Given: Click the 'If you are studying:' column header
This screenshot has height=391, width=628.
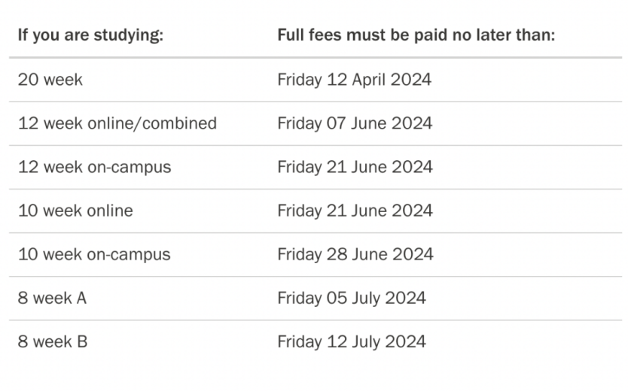Looking at the screenshot, I should (x=90, y=35).
